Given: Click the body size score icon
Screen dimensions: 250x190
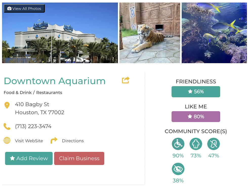Looking at the screenshot, I should click(196, 144).
